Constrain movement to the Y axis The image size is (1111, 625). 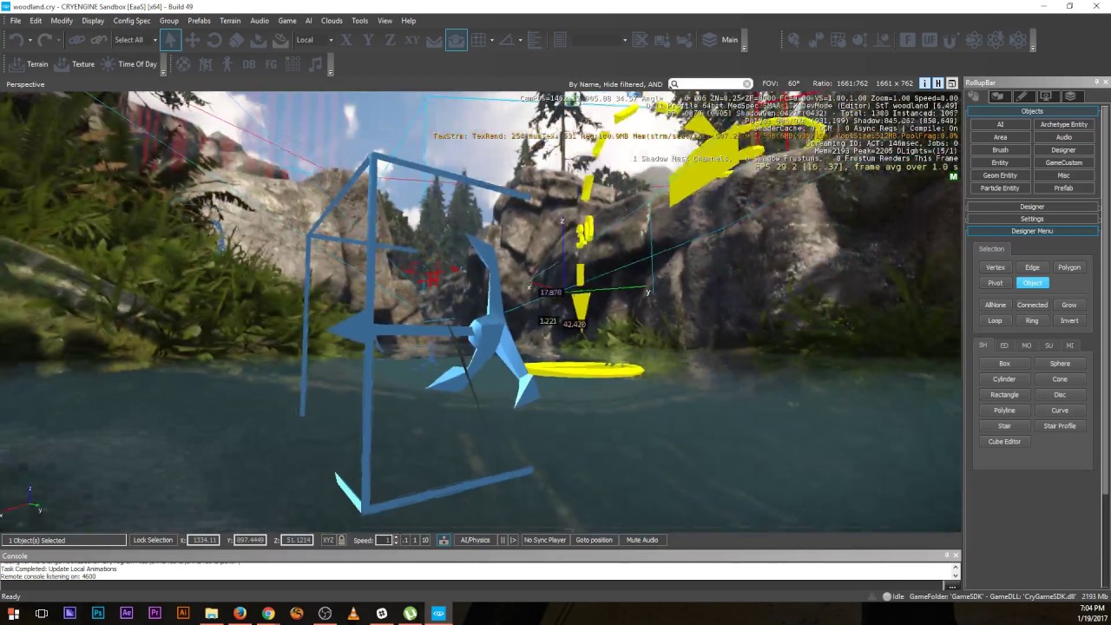coord(368,40)
